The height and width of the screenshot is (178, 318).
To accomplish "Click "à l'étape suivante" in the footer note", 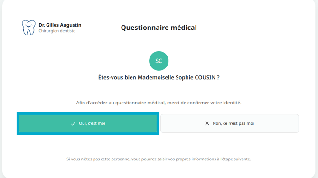I will click(234, 159).
